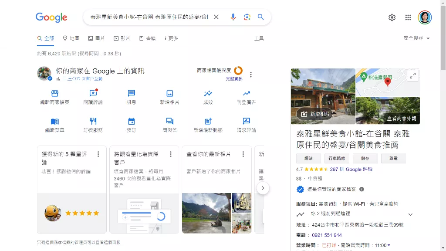
Task: Switch to the Maps tab
Action: pos(71,38)
